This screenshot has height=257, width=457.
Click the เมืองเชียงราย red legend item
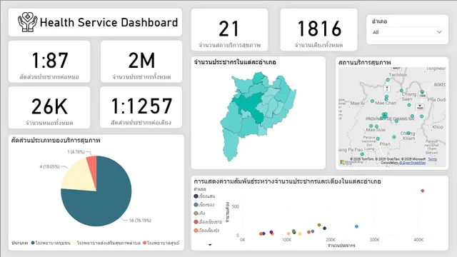coord(208,222)
